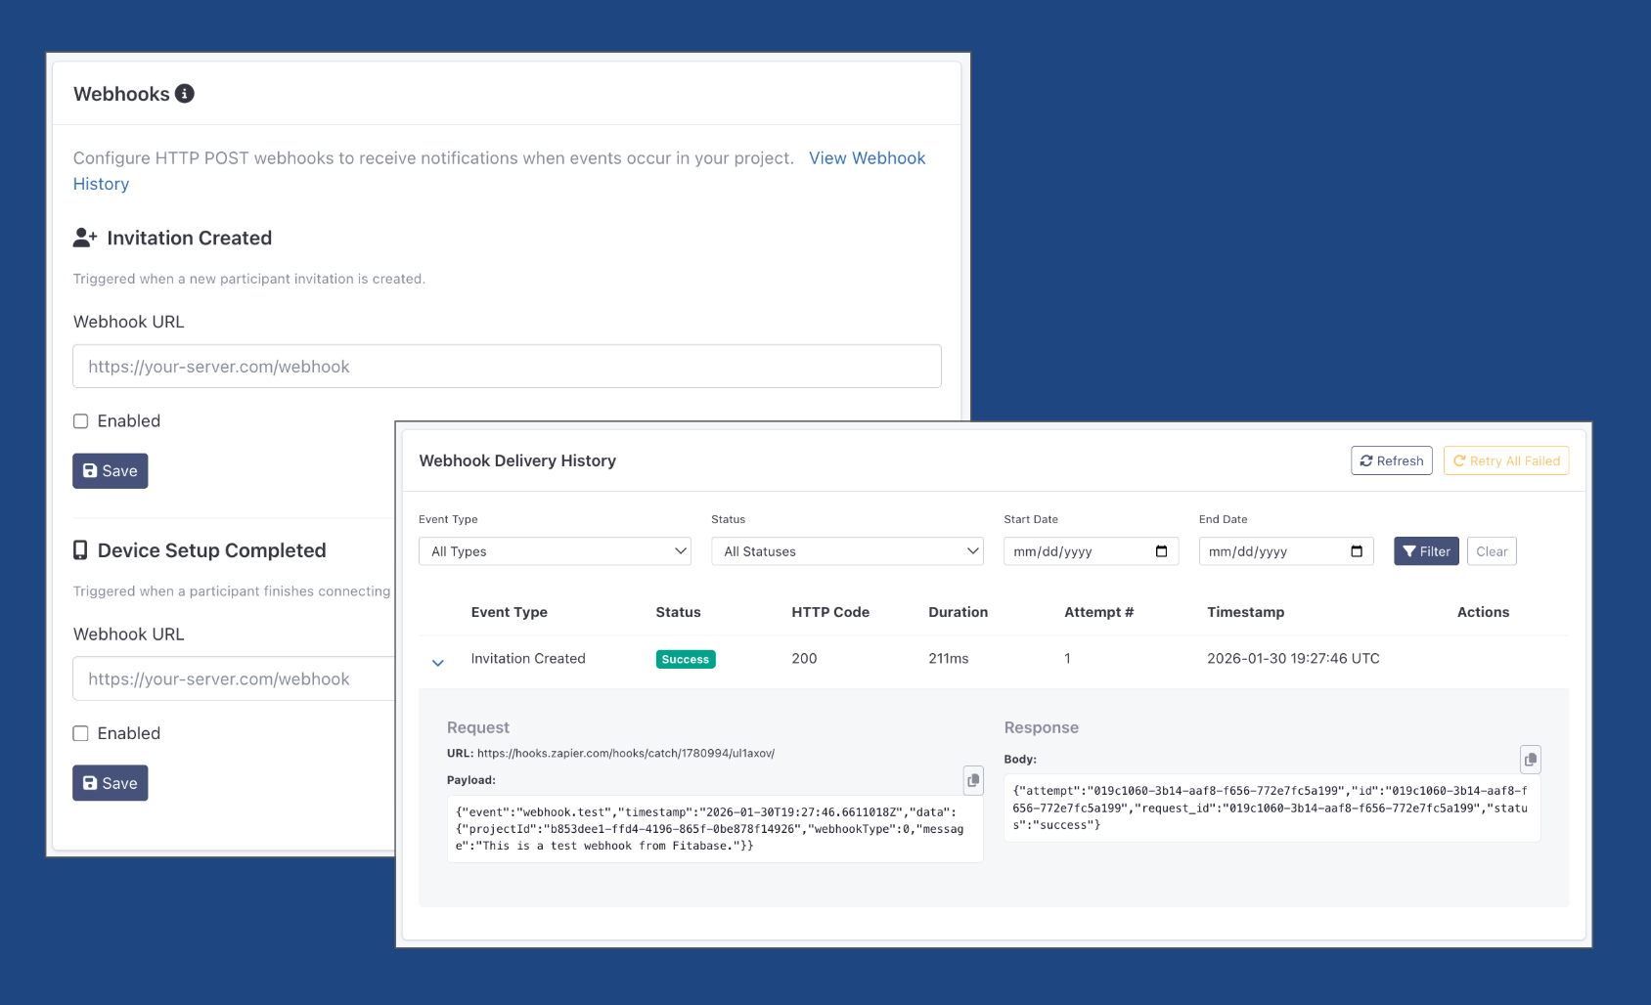This screenshot has height=1005, width=1651.
Task: Open the Event Type dropdown
Action: click(555, 551)
